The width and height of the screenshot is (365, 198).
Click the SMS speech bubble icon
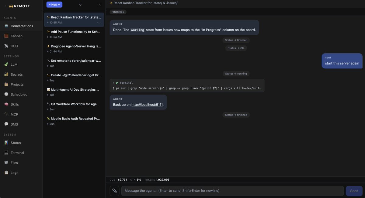[6, 124]
